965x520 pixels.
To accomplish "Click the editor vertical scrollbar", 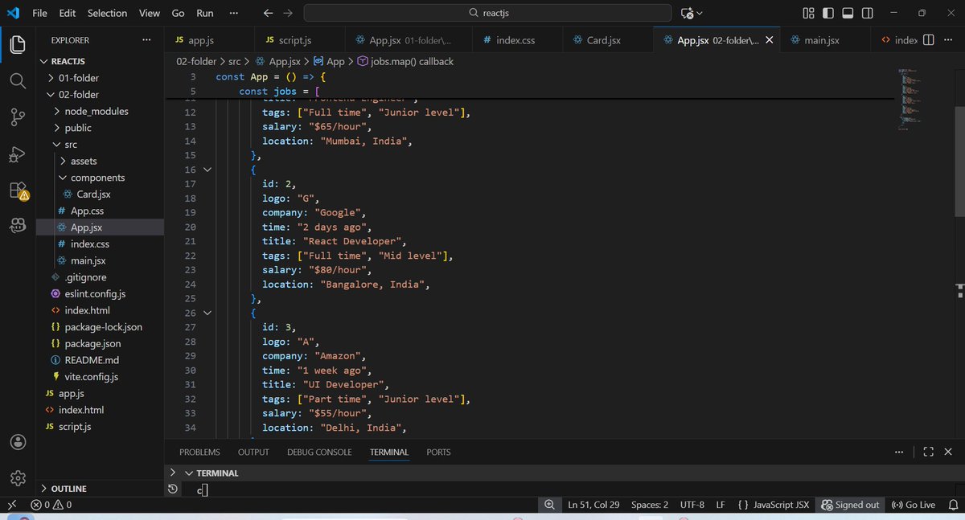I will [x=959, y=161].
